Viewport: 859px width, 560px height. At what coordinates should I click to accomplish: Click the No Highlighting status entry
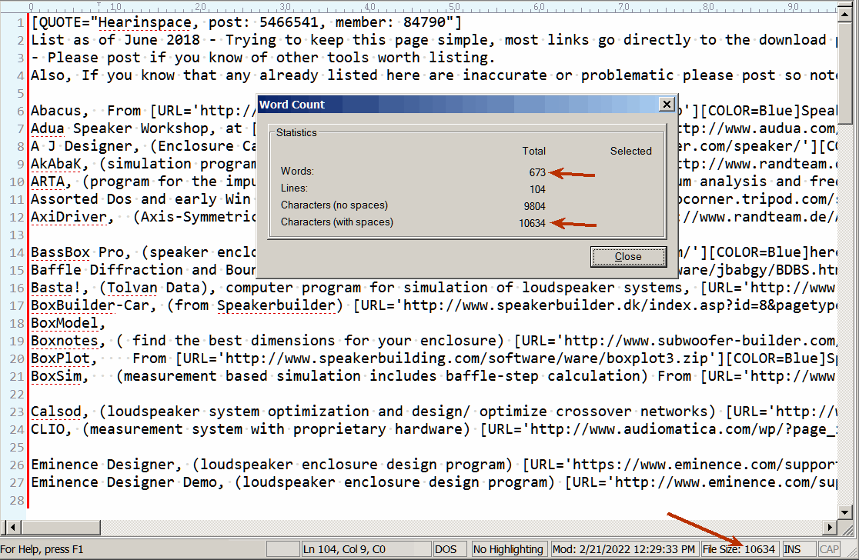pyautogui.click(x=508, y=549)
